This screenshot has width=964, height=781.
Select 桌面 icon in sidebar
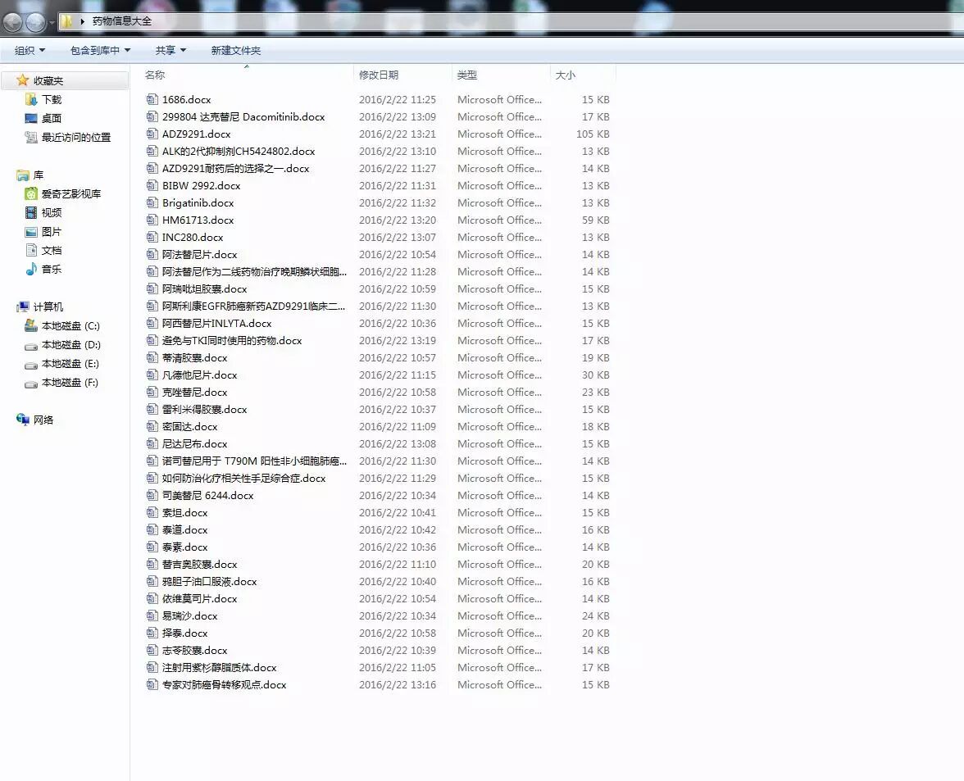click(31, 118)
